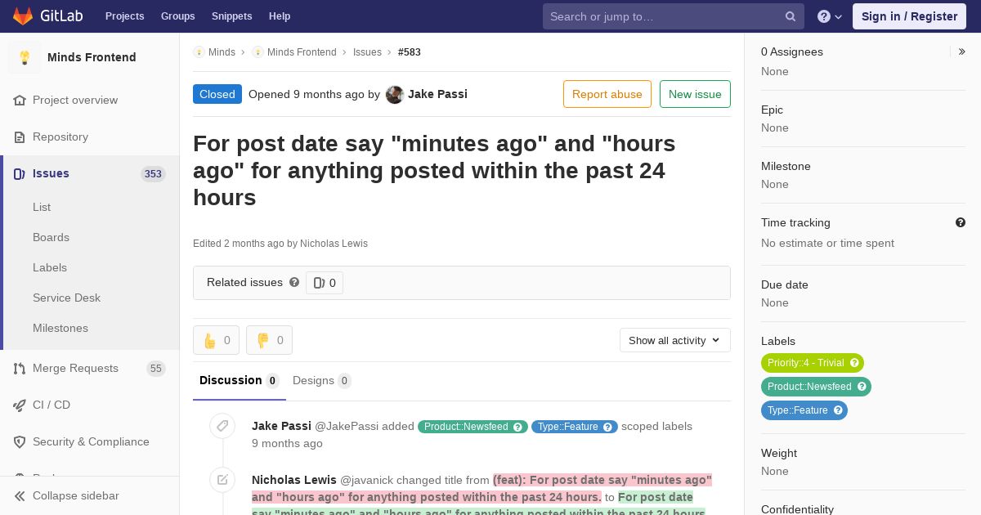
Task: Click the @JakePassi username in activity
Action: tap(347, 426)
